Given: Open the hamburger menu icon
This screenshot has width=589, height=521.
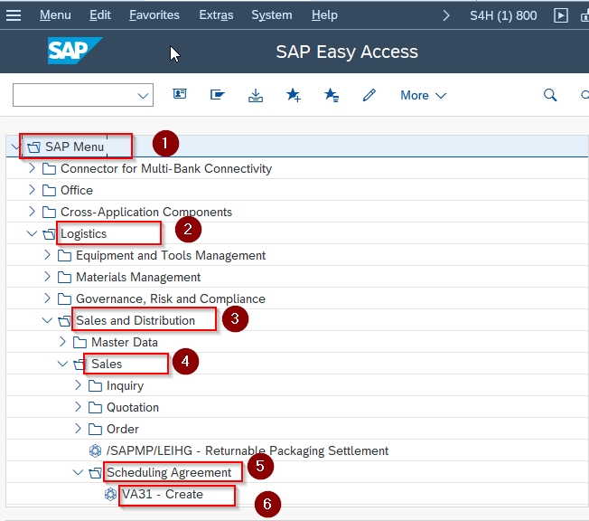Looking at the screenshot, I should point(14,15).
